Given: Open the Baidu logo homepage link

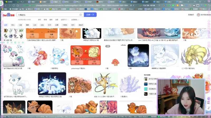Looking at the screenshot, I should 9,15.
